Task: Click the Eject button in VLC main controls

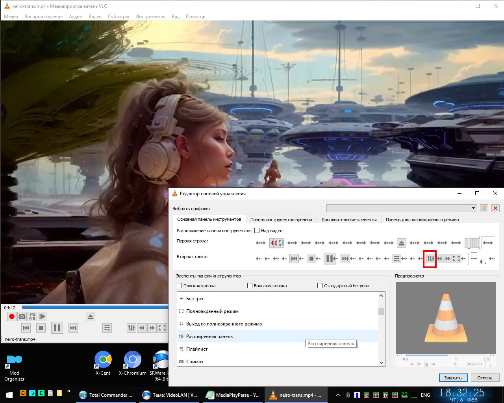Action: click(91, 316)
